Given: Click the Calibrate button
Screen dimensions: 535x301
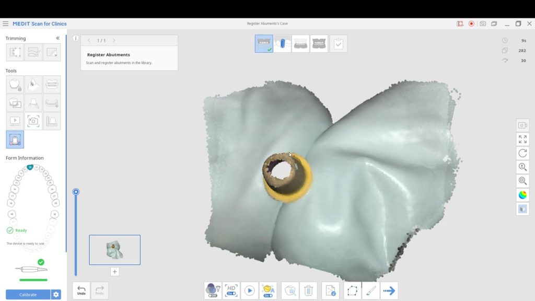Looking at the screenshot, I should [x=28, y=295].
